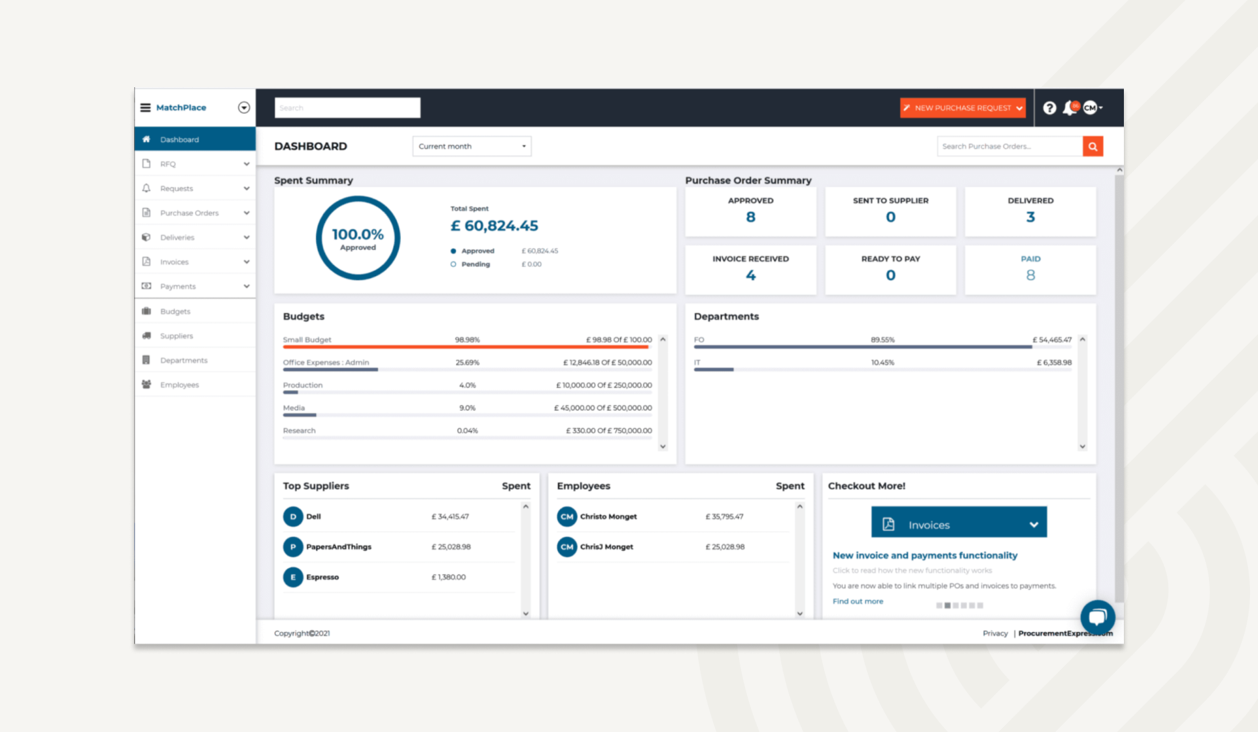Open the Current month period dropdown
This screenshot has width=1258, height=732.
point(472,146)
